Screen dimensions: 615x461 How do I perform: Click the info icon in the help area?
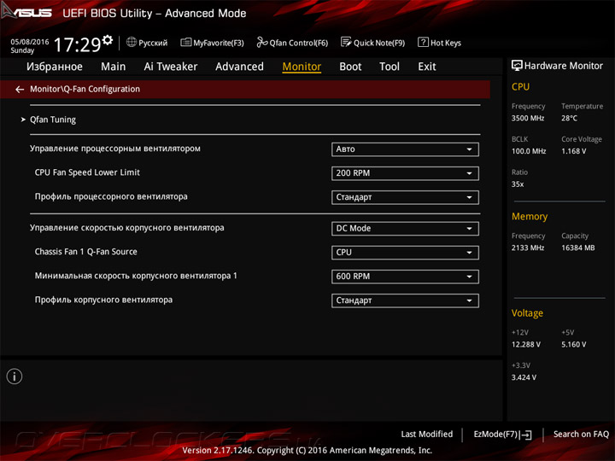click(15, 376)
